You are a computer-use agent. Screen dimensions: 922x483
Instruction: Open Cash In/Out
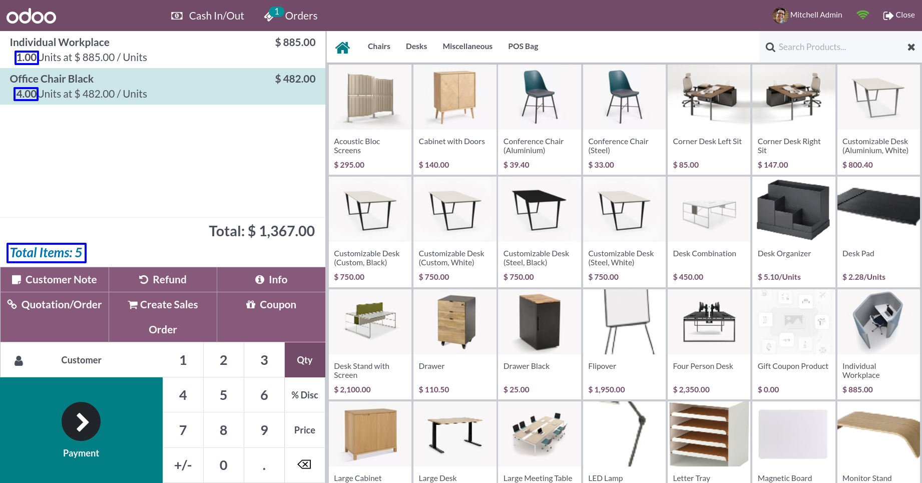click(207, 16)
